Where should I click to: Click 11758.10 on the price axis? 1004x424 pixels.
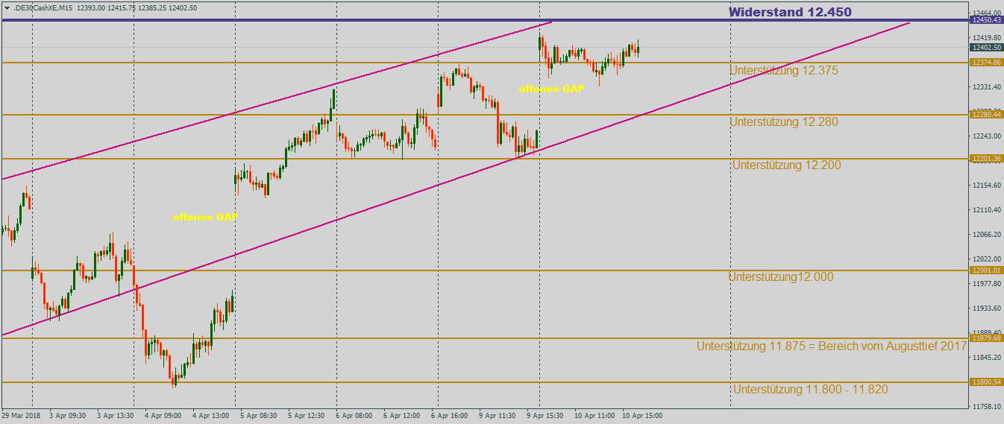[986, 407]
